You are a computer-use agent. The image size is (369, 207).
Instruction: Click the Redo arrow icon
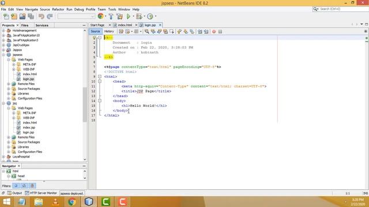point(50,17)
